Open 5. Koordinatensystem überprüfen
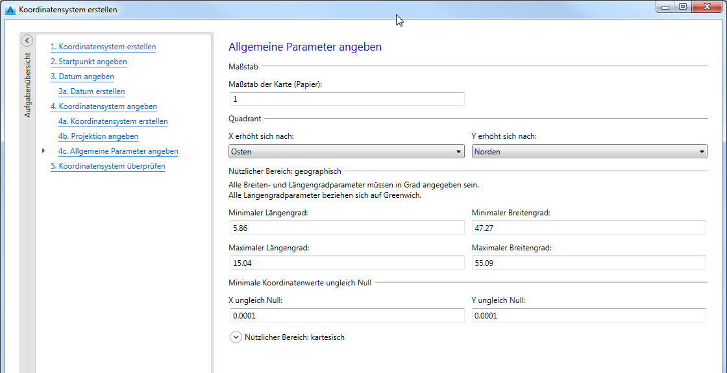The image size is (727, 373). click(x=108, y=166)
